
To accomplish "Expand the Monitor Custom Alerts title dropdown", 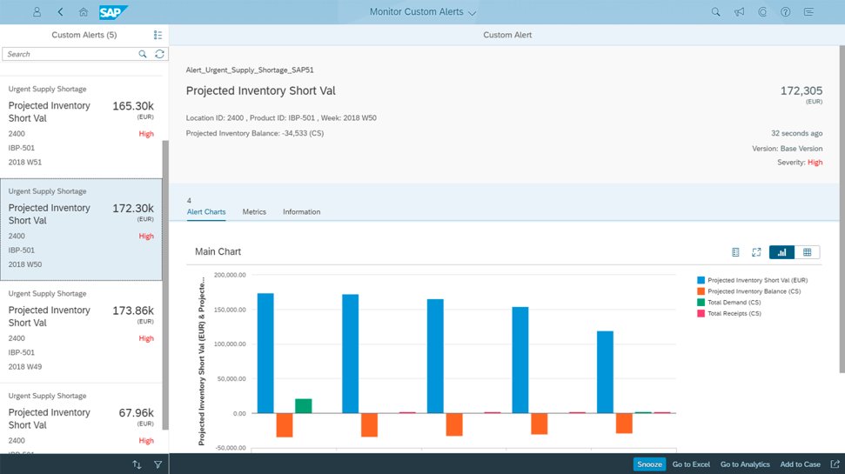I will [472, 13].
